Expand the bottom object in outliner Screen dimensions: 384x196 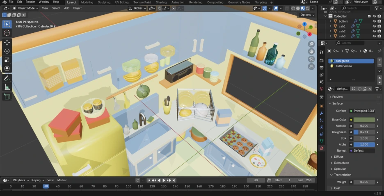(330, 21)
